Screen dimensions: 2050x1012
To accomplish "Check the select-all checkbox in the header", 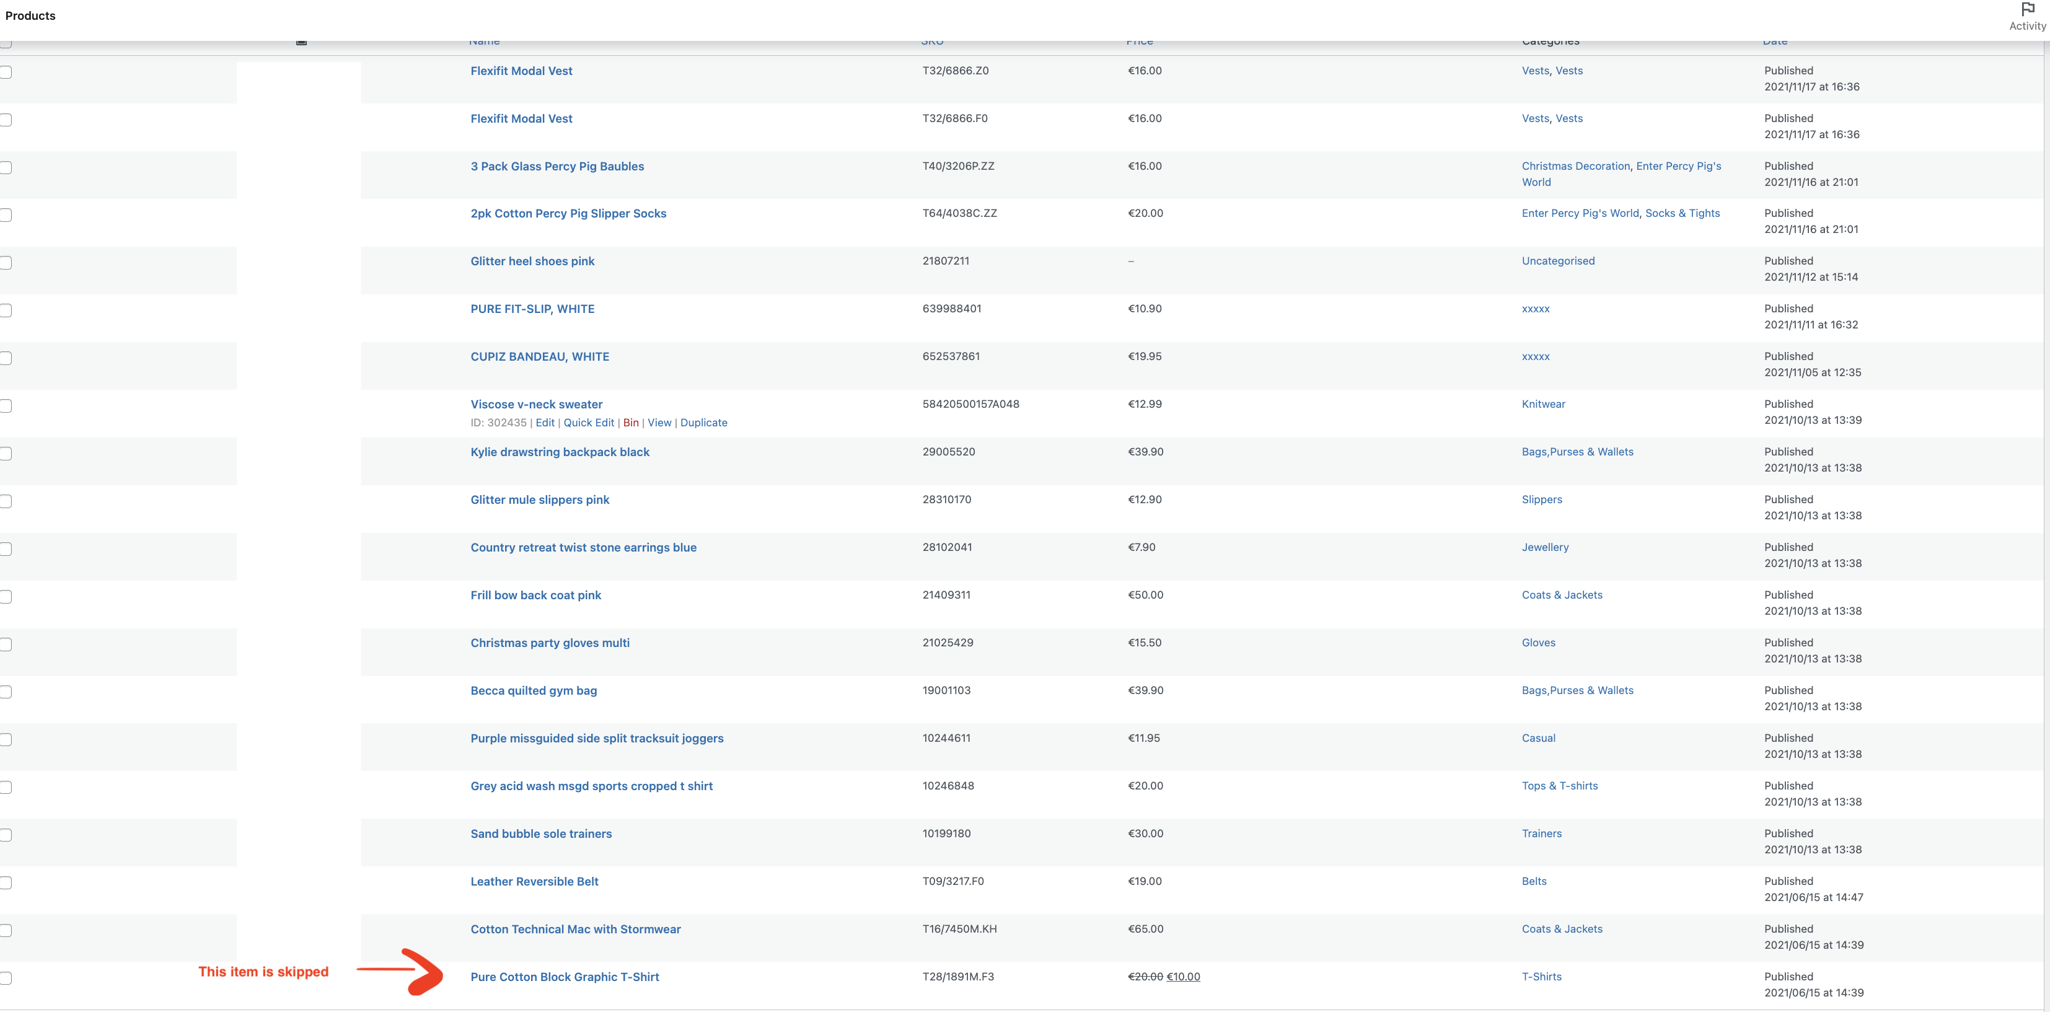I will coord(5,45).
